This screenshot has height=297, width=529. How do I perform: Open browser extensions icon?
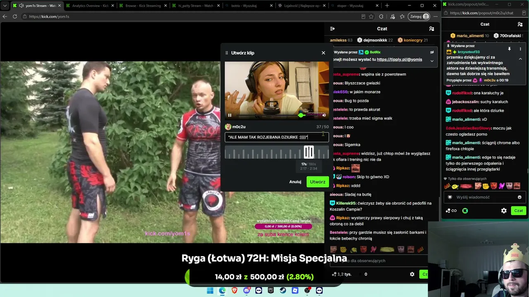(381, 16)
